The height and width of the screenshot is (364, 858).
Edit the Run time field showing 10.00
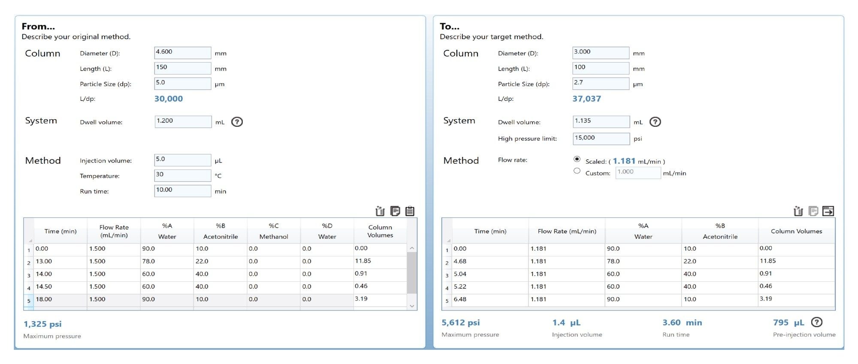[x=183, y=191]
